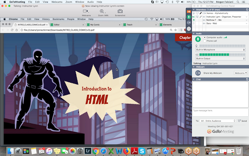The height and width of the screenshot is (156, 249).
Task: Expand options chevron for Instructor Lynn
Action: point(247,17)
